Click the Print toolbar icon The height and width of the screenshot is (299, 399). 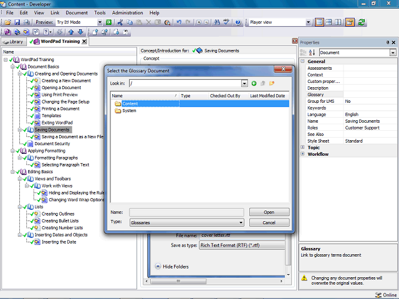(26, 22)
